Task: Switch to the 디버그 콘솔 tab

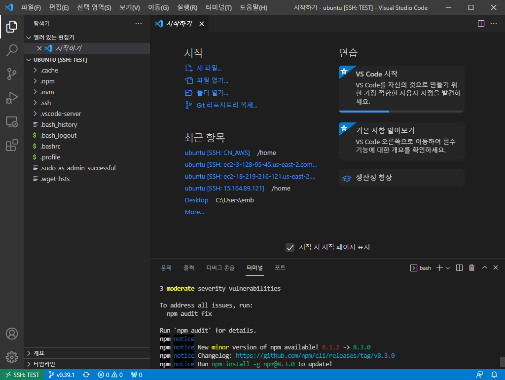Action: click(220, 268)
